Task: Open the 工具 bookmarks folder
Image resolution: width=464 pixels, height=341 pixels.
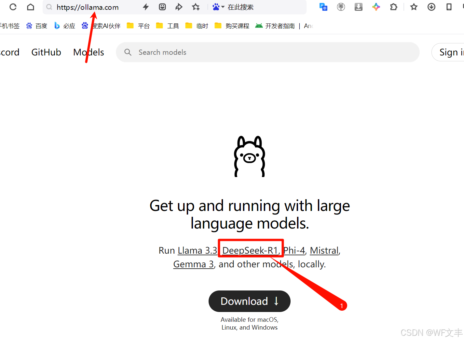Action: tap(168, 26)
